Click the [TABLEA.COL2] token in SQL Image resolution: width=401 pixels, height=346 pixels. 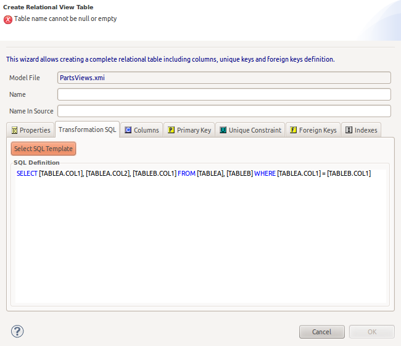108,173
